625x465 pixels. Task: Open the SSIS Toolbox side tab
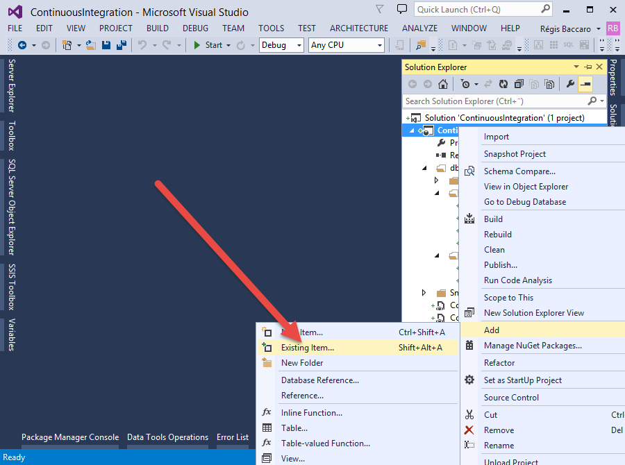[x=12, y=287]
